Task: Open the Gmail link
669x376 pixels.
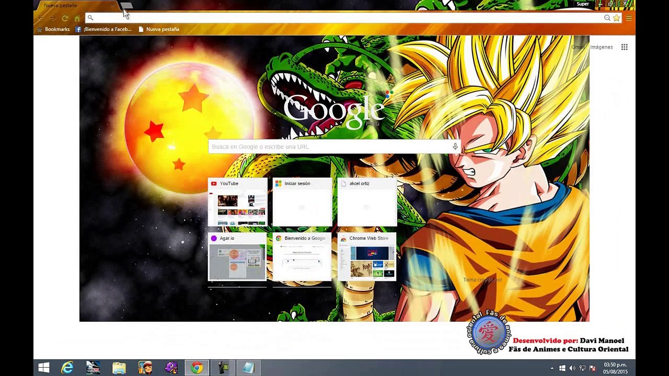Action: tap(578, 47)
